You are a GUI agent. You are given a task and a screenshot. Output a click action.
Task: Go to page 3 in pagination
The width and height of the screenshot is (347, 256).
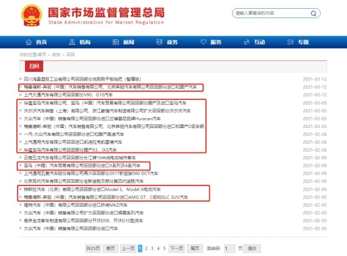click(152, 249)
